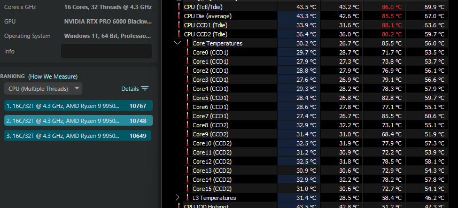Click into the Info text field
458x208 pixels.
pyautogui.click(x=106, y=51)
